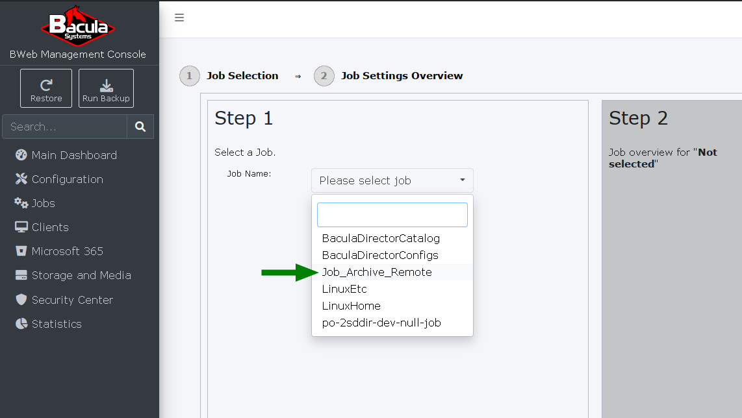Go to Clients monitor icon
This screenshot has height=418, width=742.
tap(21, 227)
